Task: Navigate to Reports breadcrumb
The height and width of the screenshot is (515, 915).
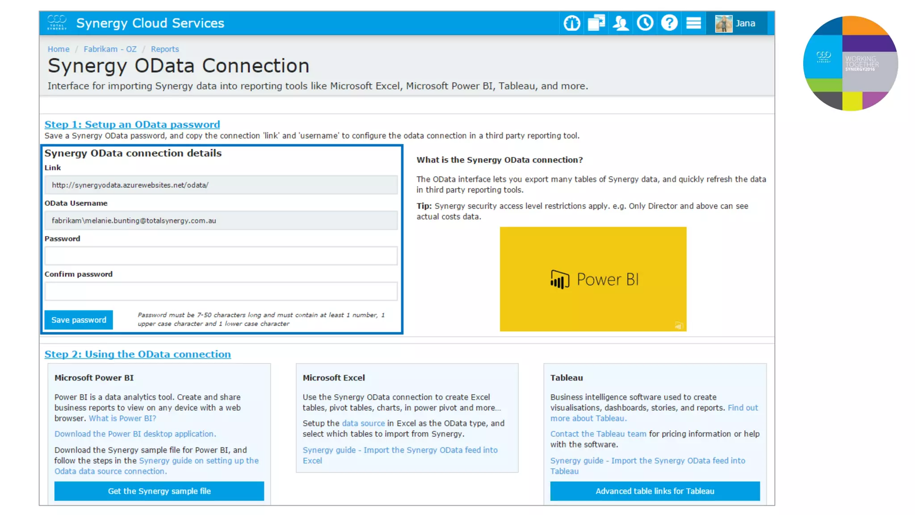Action: click(x=164, y=49)
